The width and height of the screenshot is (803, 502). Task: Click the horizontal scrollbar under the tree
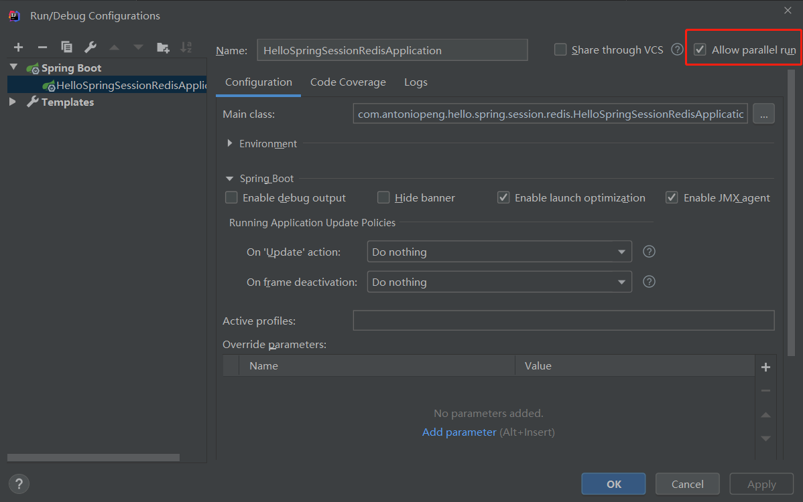(x=93, y=457)
